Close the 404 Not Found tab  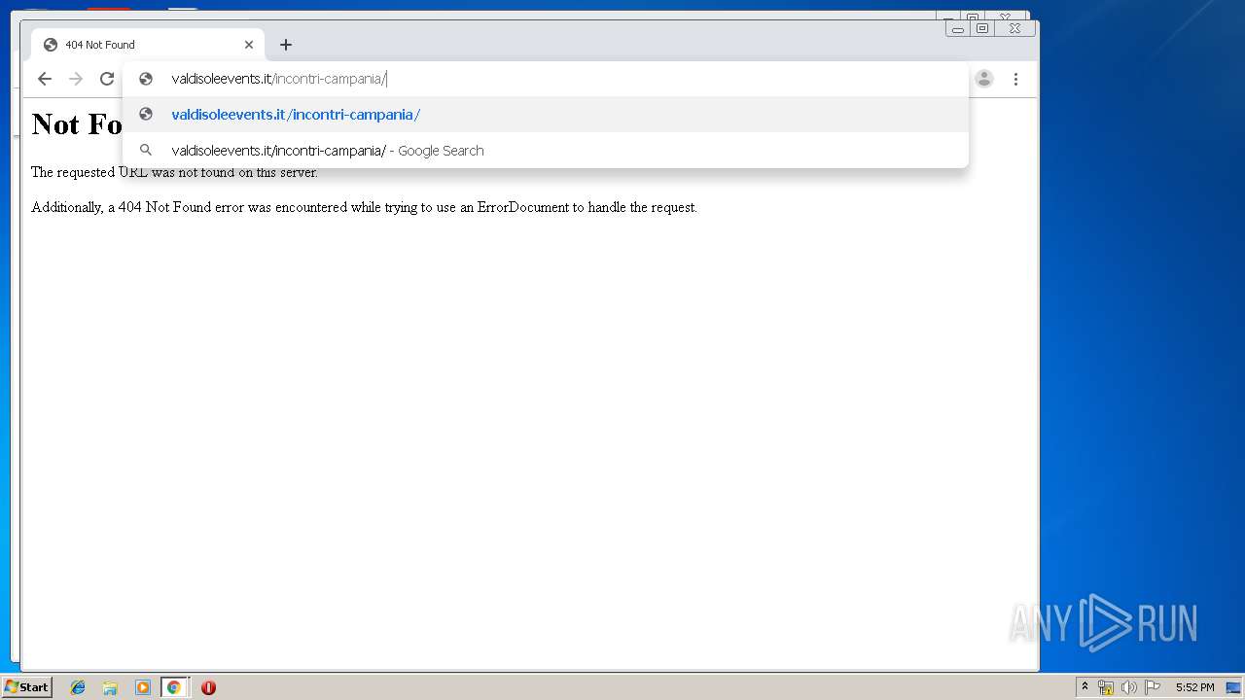coord(249,45)
